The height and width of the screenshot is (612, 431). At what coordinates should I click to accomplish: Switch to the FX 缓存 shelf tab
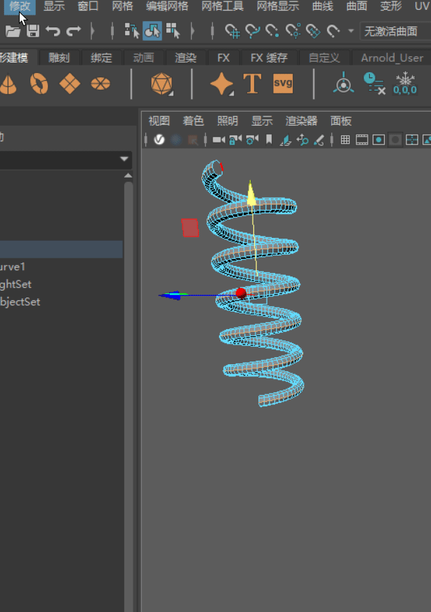(x=269, y=58)
